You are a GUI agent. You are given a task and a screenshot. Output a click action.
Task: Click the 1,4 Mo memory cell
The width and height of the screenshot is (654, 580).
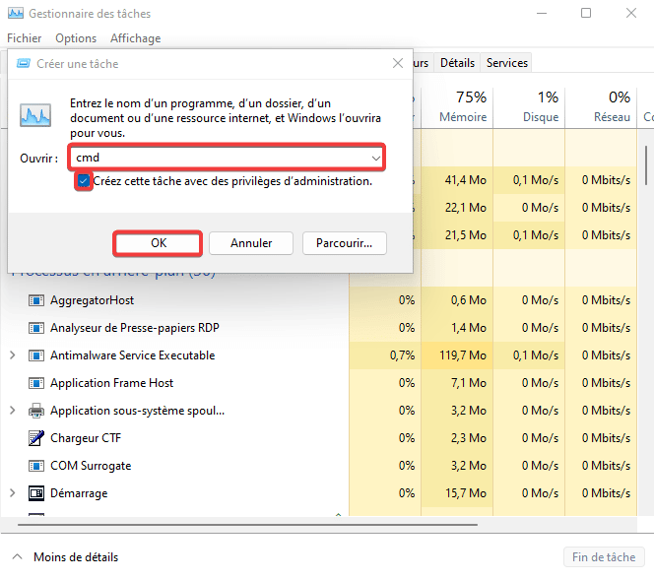click(457, 328)
